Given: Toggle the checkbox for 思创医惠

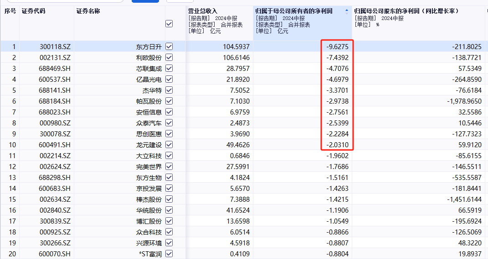Looking at the screenshot, I should (x=169, y=134).
